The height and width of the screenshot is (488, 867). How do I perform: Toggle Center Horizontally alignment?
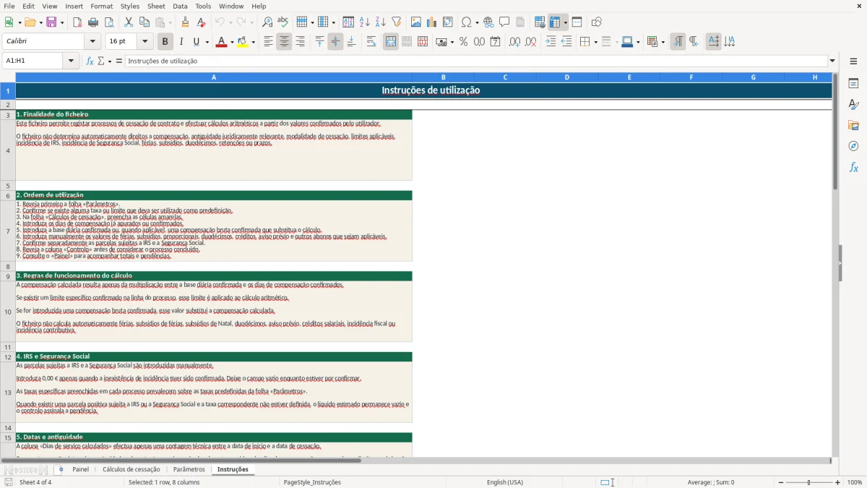284,42
